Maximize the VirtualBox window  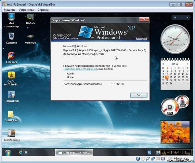tap(181, 5)
